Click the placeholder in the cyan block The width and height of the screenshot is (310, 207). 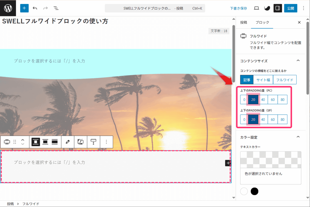tap(49, 61)
